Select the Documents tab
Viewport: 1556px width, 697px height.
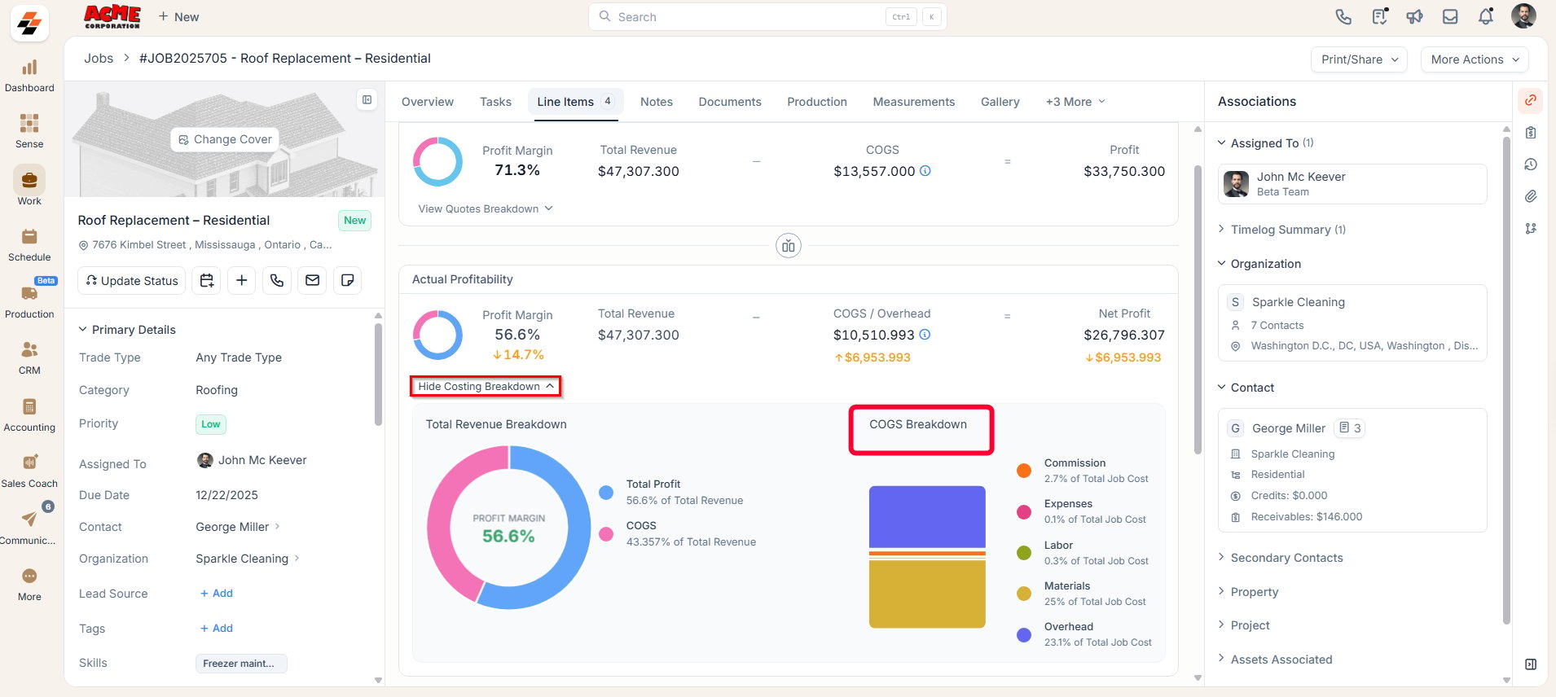point(730,102)
